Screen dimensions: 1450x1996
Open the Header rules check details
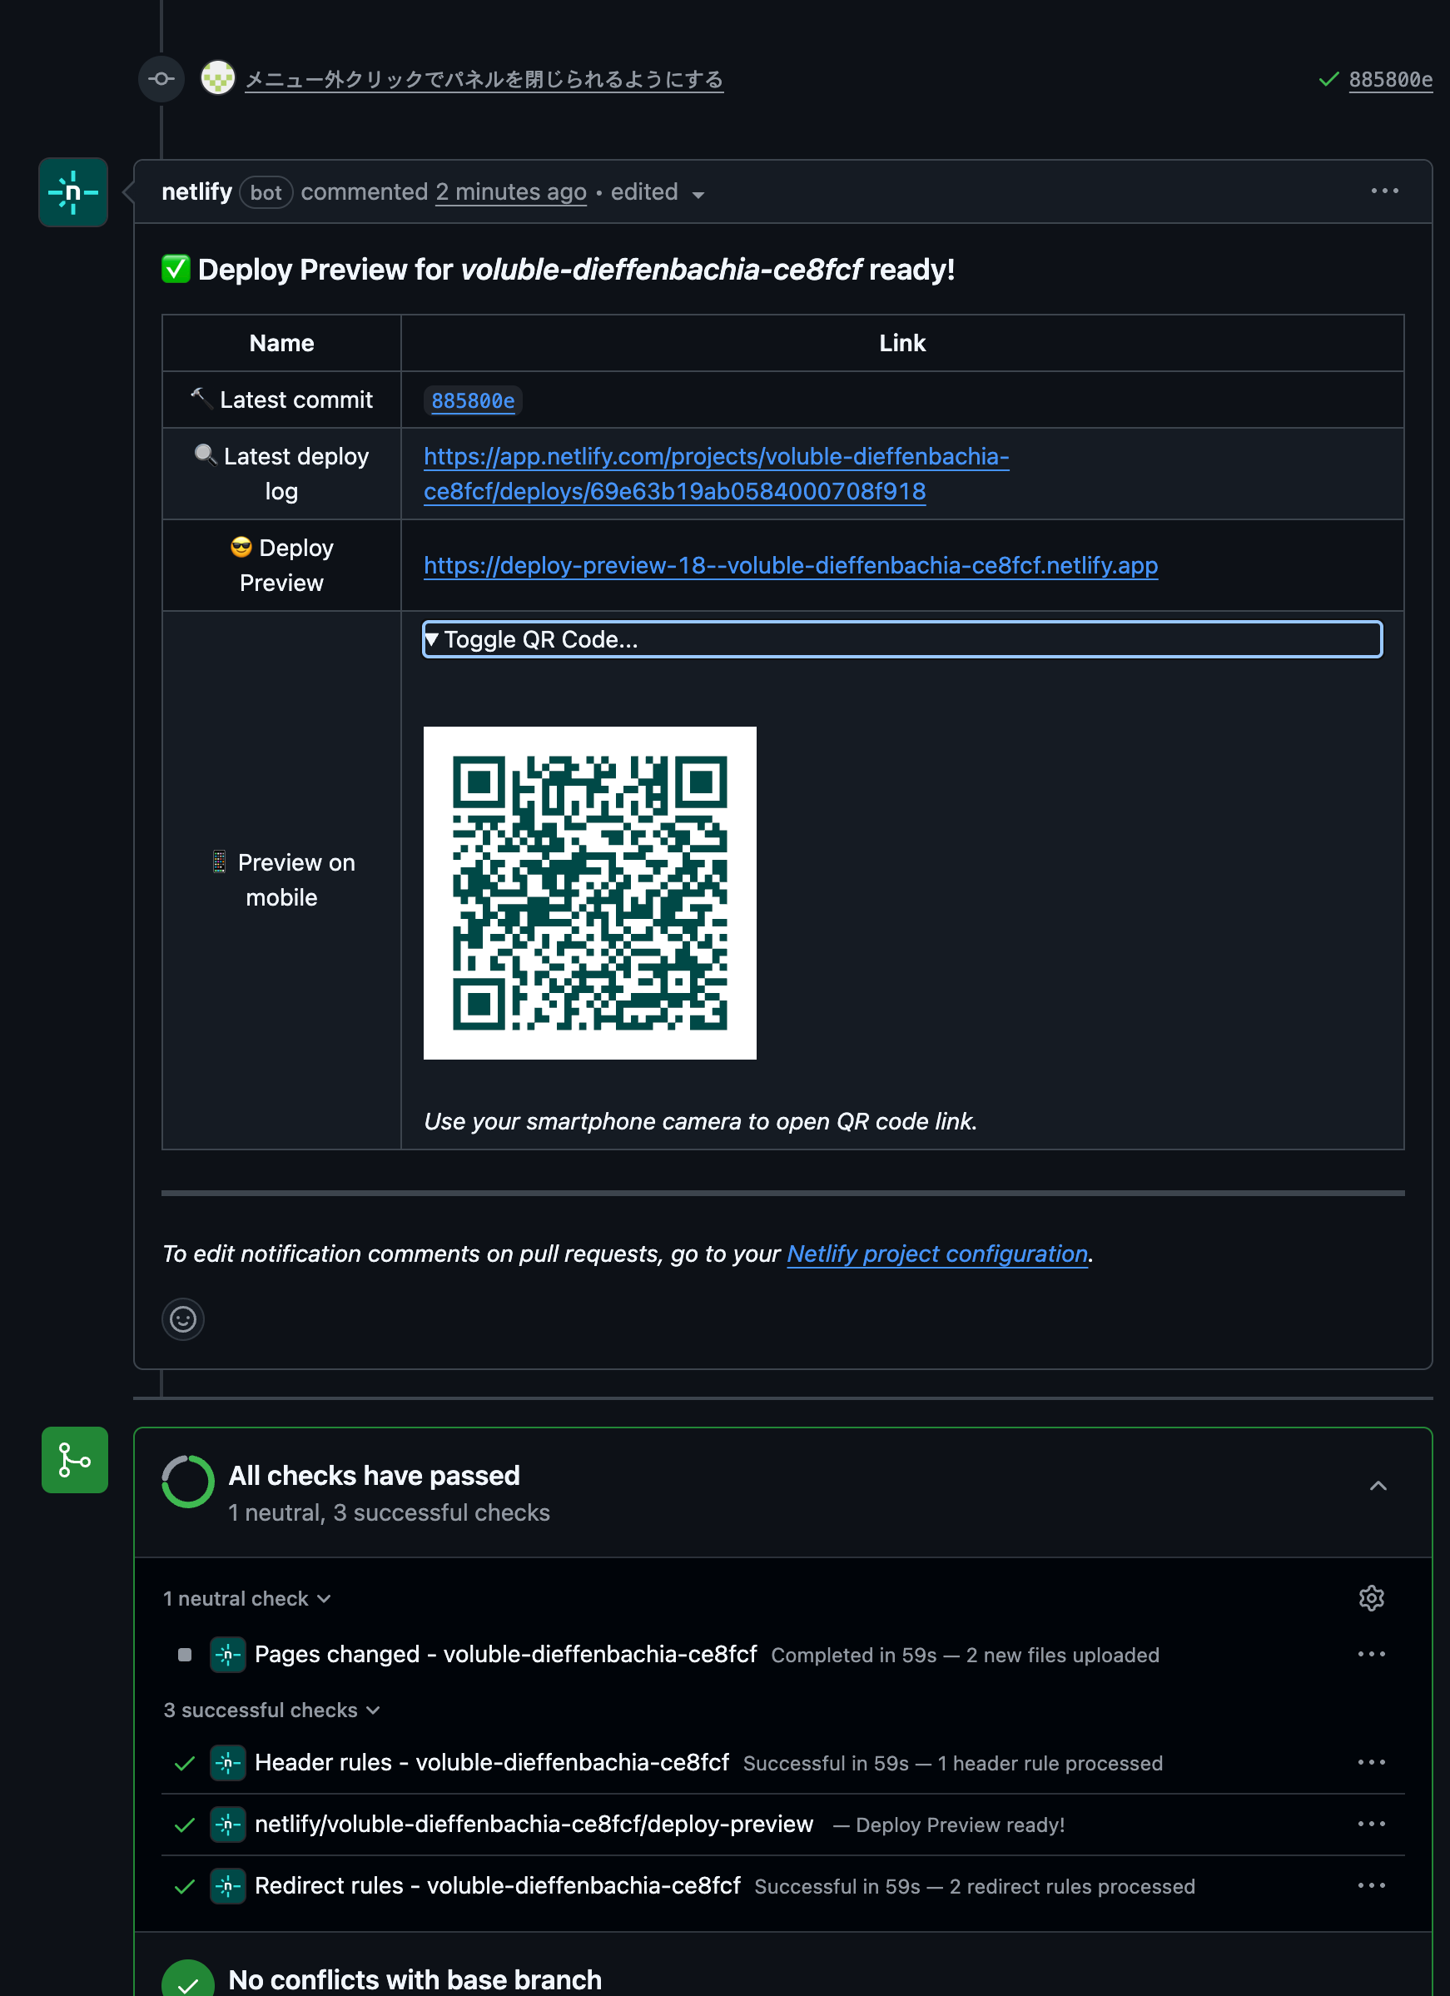[491, 1762]
